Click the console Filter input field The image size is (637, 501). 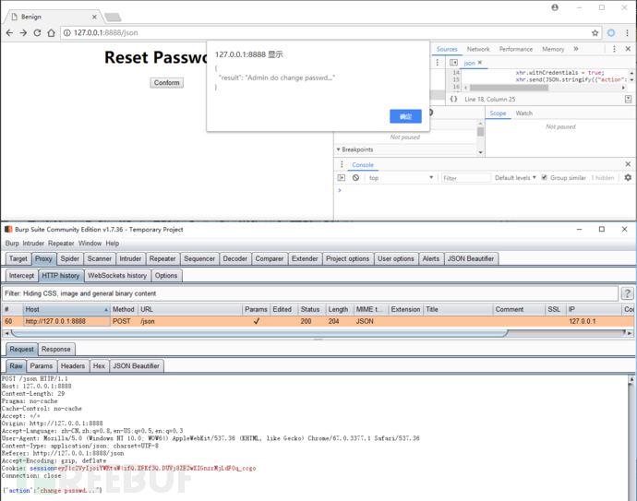point(464,178)
